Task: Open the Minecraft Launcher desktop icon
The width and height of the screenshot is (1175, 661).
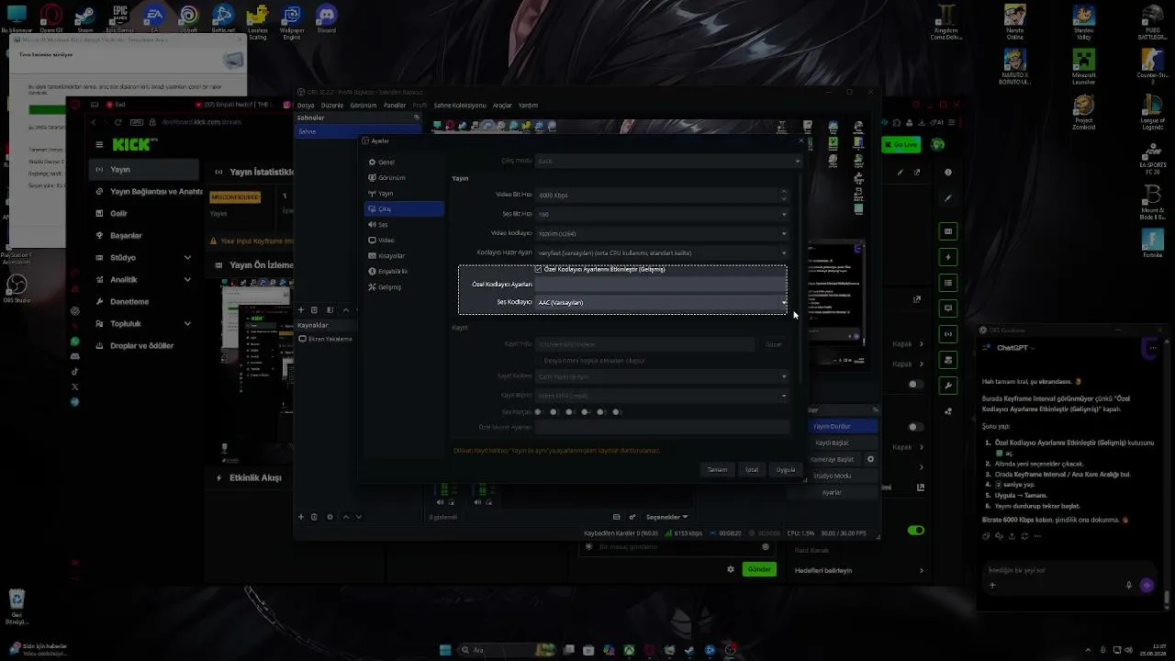Action: 1084,66
